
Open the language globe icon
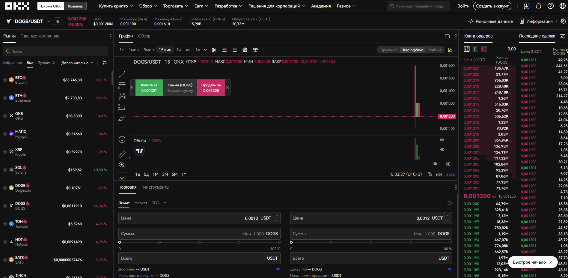pos(562,6)
